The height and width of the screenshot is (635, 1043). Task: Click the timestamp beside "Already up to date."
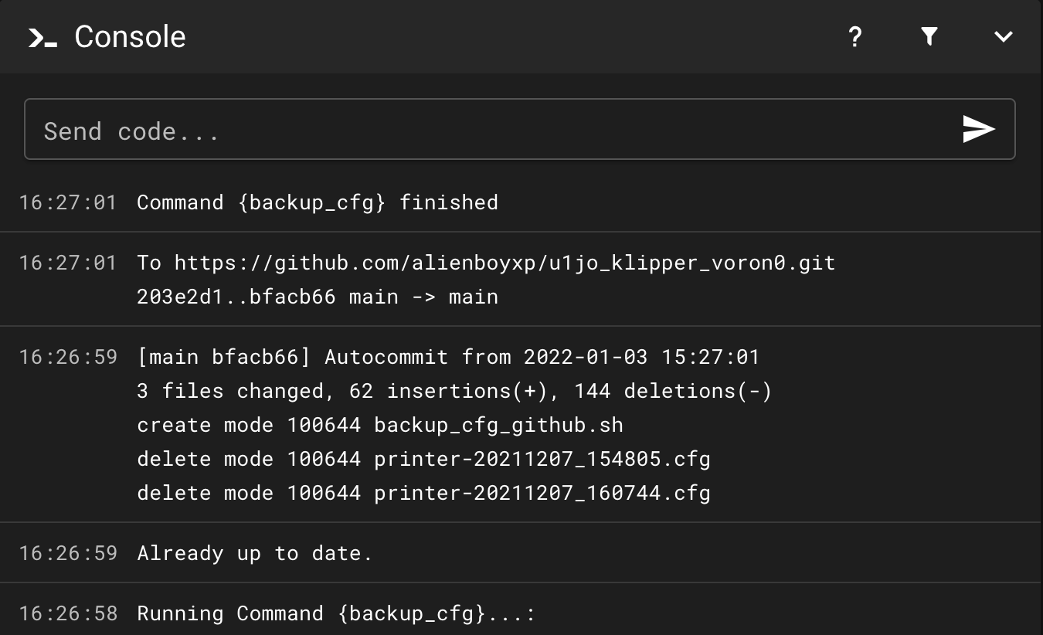tap(68, 553)
